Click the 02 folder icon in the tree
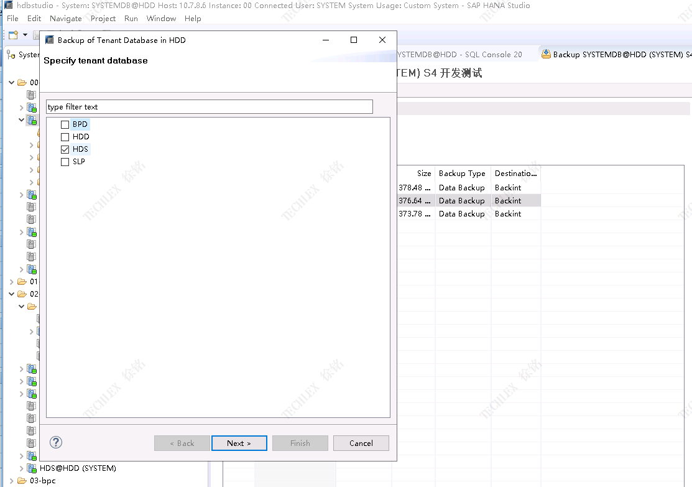This screenshot has width=692, height=487. [x=22, y=294]
